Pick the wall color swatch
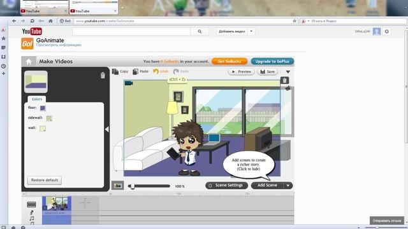 43,128
